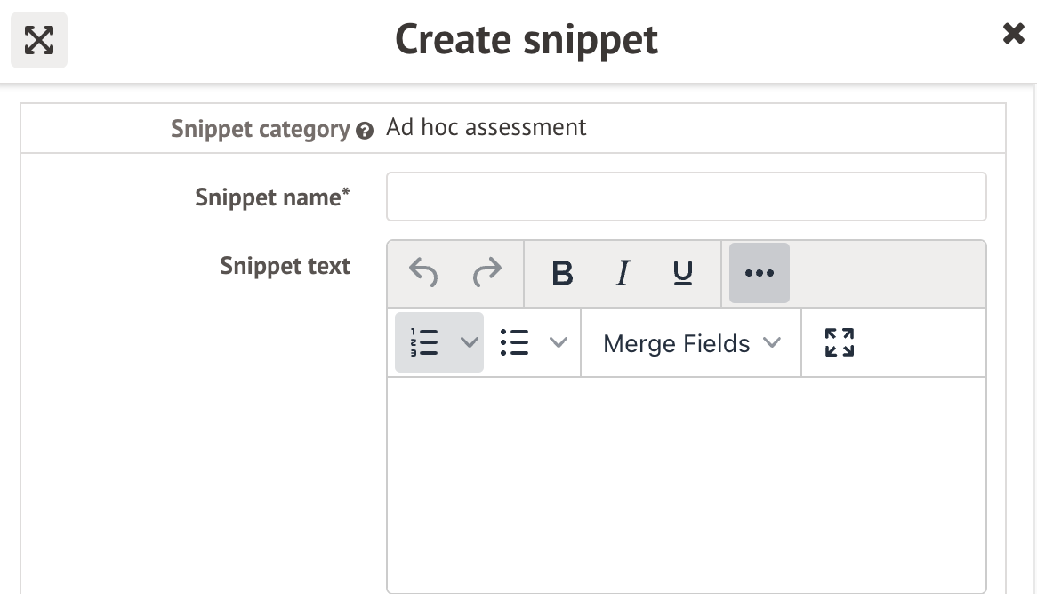Open the Merge Fields dropdown

coord(691,343)
